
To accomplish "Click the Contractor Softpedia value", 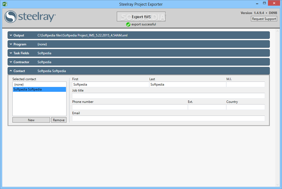I will coord(44,62).
